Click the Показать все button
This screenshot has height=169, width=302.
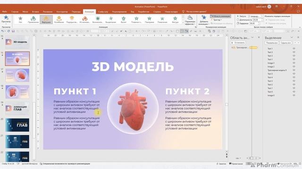[x=272, y=43]
